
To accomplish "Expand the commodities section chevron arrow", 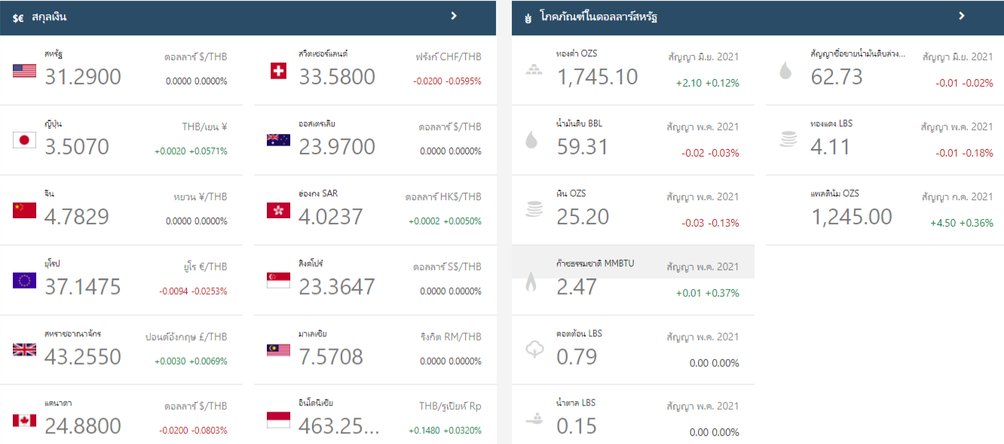I will point(962,16).
